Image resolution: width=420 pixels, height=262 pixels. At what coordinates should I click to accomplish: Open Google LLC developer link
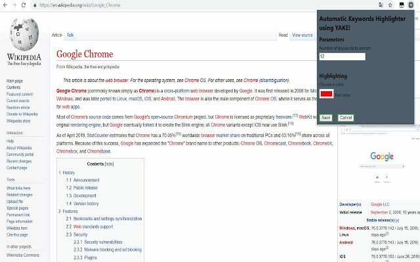click(x=380, y=204)
